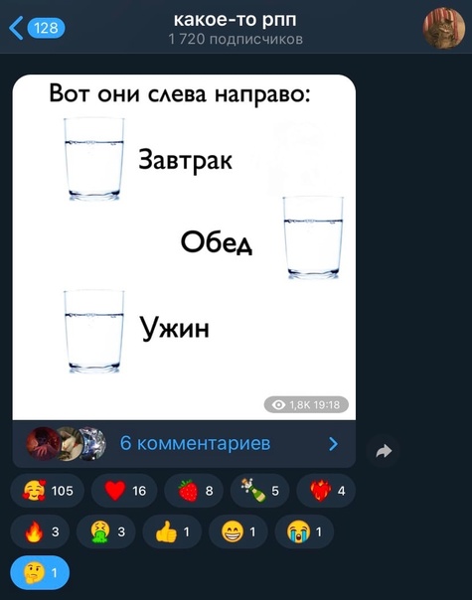Screen dimensions: 472x600
Task: Tap the 1,8K views timestamp badge
Action: (x=306, y=405)
